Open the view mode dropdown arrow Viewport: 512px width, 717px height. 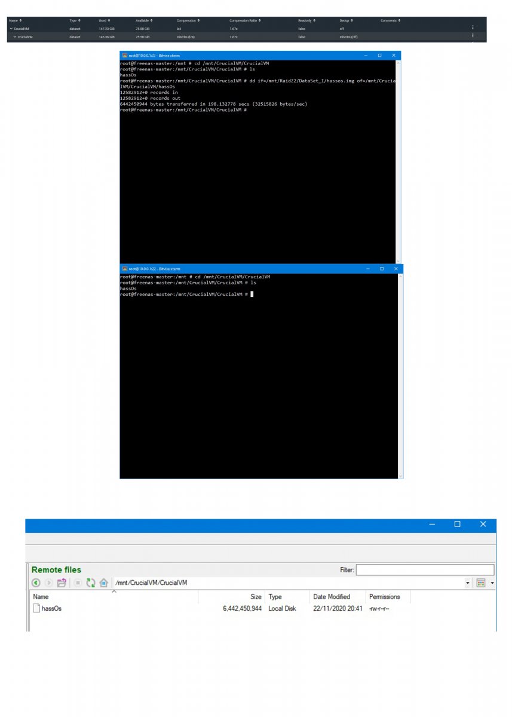492,583
